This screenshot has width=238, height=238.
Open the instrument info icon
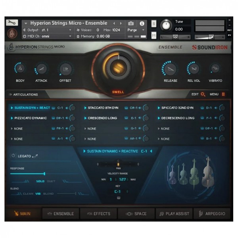(142, 23)
